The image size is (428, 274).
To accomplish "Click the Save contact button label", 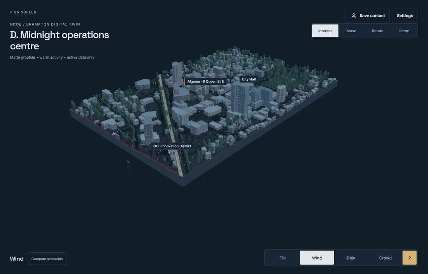I will [372, 16].
